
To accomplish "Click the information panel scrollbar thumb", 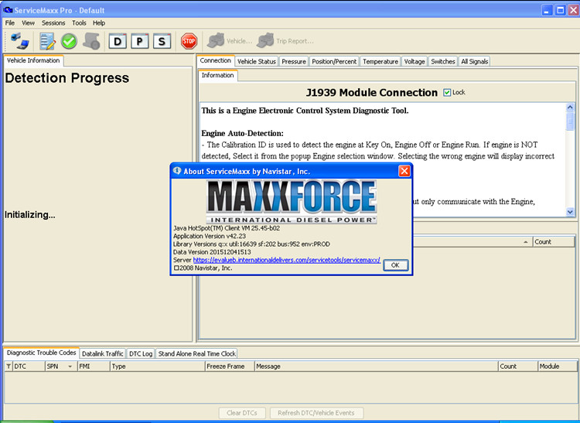I will (x=570, y=121).
